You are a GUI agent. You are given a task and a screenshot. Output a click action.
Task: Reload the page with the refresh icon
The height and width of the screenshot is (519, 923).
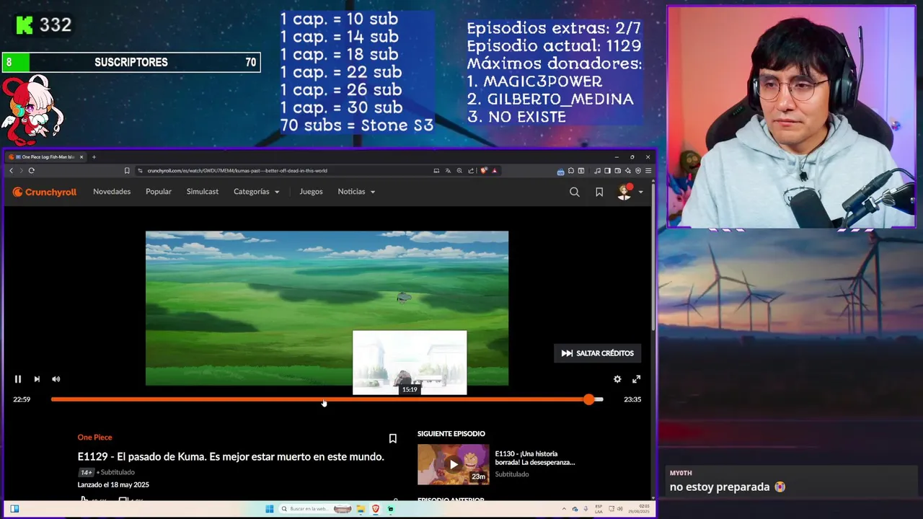[x=32, y=171]
